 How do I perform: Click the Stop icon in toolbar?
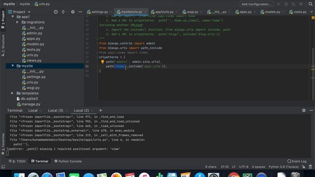[x=301, y=4]
